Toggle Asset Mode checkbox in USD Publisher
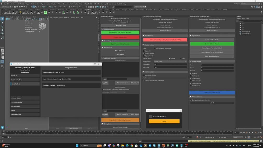This screenshot has width=263, height=148. tap(154, 48)
